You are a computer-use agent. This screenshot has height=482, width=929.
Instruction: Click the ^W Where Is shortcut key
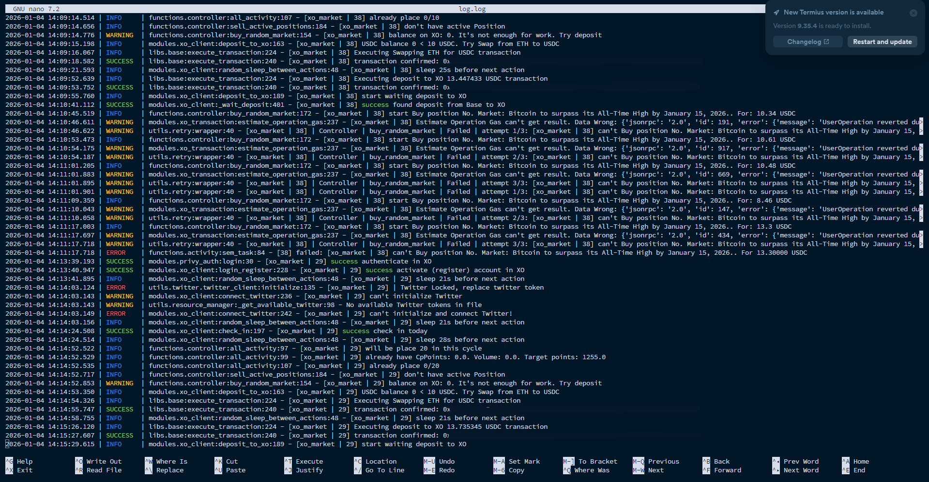[x=149, y=461]
